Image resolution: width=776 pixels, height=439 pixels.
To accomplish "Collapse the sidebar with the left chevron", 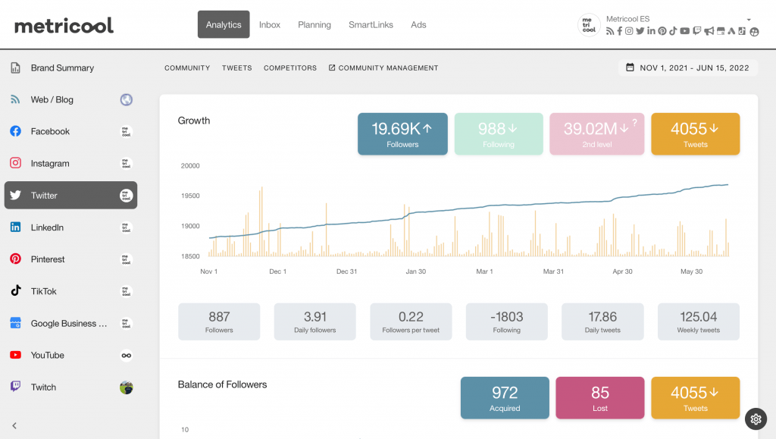I will (x=14, y=425).
